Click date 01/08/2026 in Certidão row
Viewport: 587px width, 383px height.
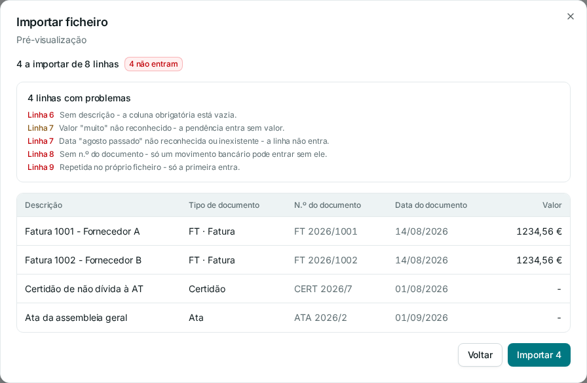421,289
